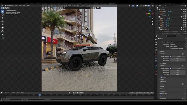Hide the Body object in outliner
187x105 pixels.
[x=183, y=19]
